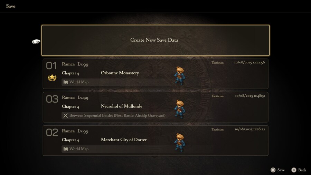The height and width of the screenshot is (175, 311).
Task: Click the circle button icon beside Save
Action: click(x=273, y=170)
